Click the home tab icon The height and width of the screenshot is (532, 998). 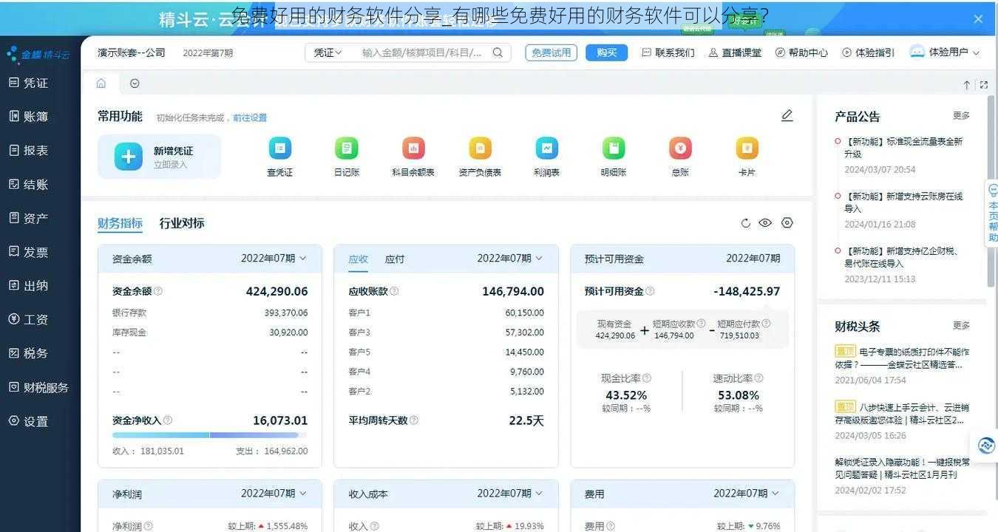point(101,83)
